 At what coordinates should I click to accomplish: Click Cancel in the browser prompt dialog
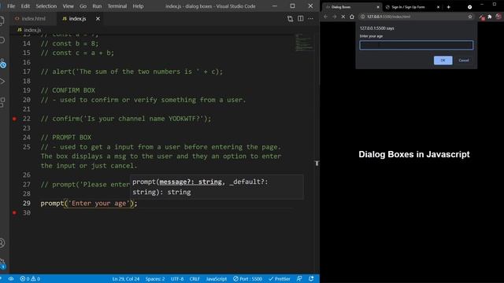coord(464,61)
